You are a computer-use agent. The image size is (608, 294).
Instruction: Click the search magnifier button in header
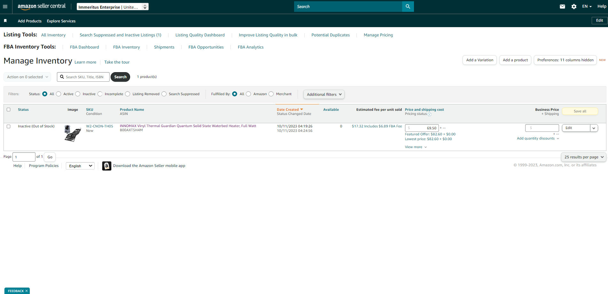408,6
